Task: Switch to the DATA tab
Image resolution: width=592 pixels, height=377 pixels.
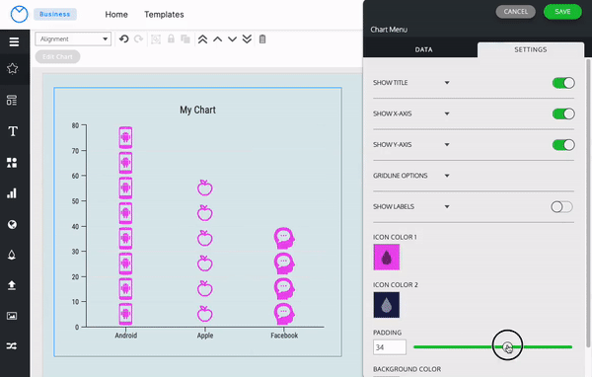Action: pyautogui.click(x=423, y=49)
